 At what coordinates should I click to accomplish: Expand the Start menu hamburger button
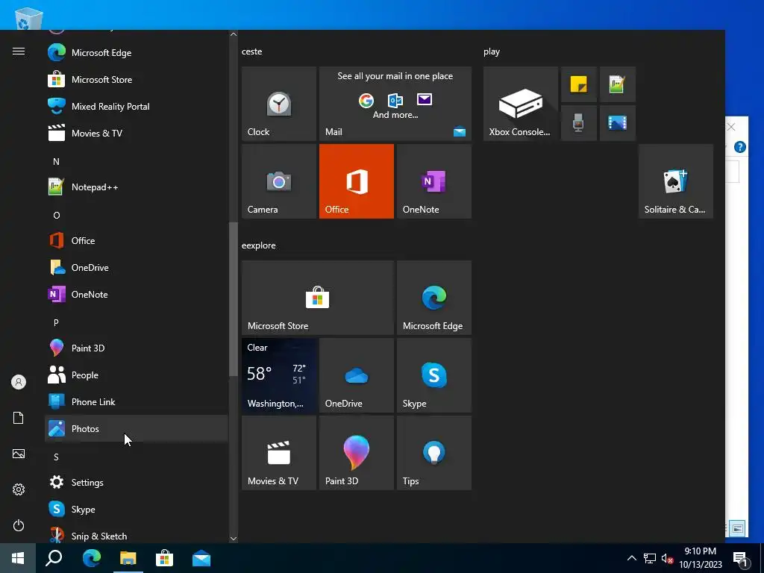19,51
